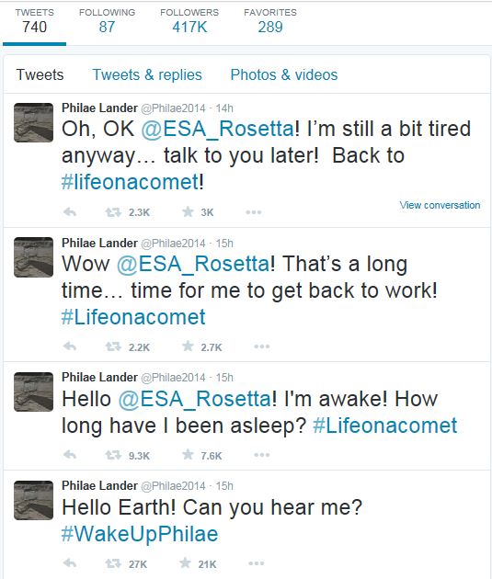Switch to Tweets & replies tab

(147, 75)
